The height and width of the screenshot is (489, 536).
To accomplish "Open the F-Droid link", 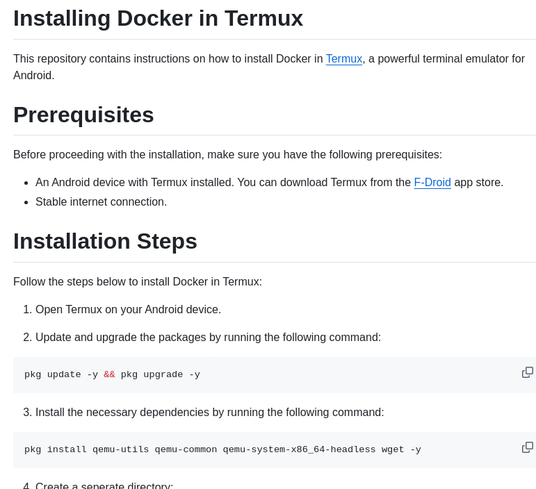I will click(x=432, y=183).
